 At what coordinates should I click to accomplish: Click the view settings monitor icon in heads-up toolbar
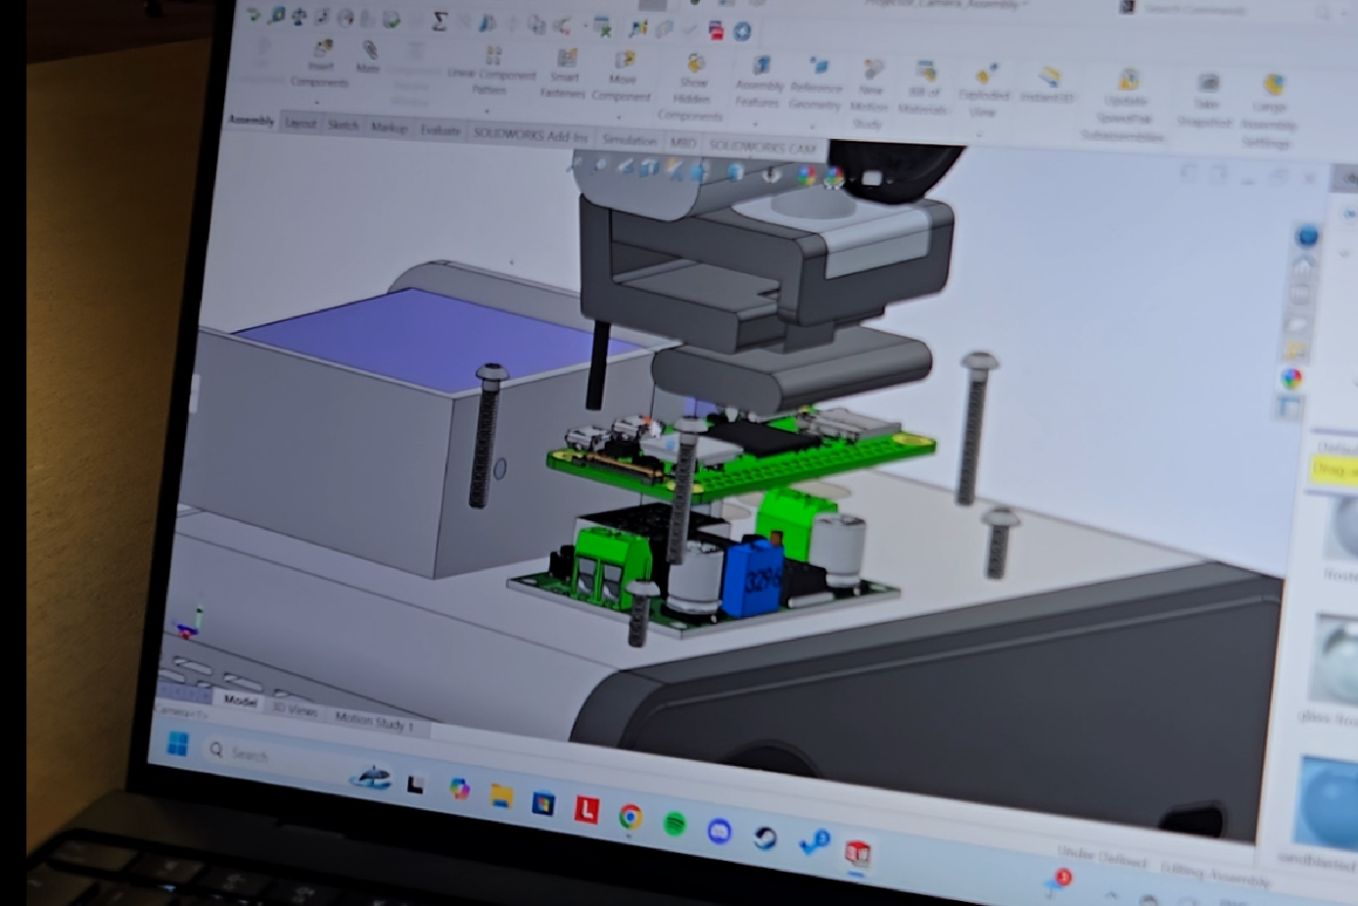coord(871,179)
